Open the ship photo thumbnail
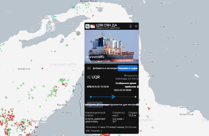 click(x=112, y=47)
